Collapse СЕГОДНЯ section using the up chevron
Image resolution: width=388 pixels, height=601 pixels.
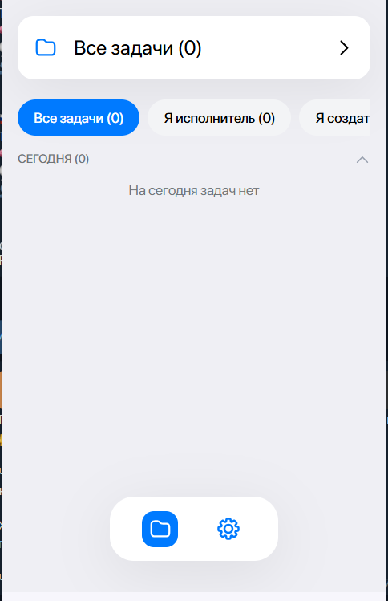pos(362,160)
